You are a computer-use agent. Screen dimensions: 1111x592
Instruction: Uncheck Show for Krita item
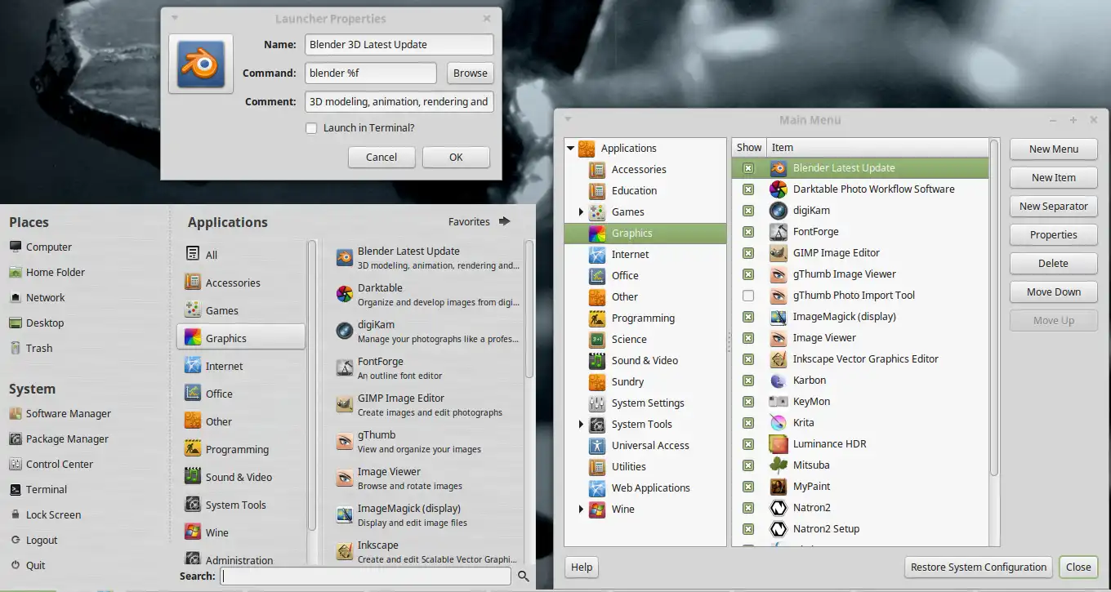click(x=748, y=423)
